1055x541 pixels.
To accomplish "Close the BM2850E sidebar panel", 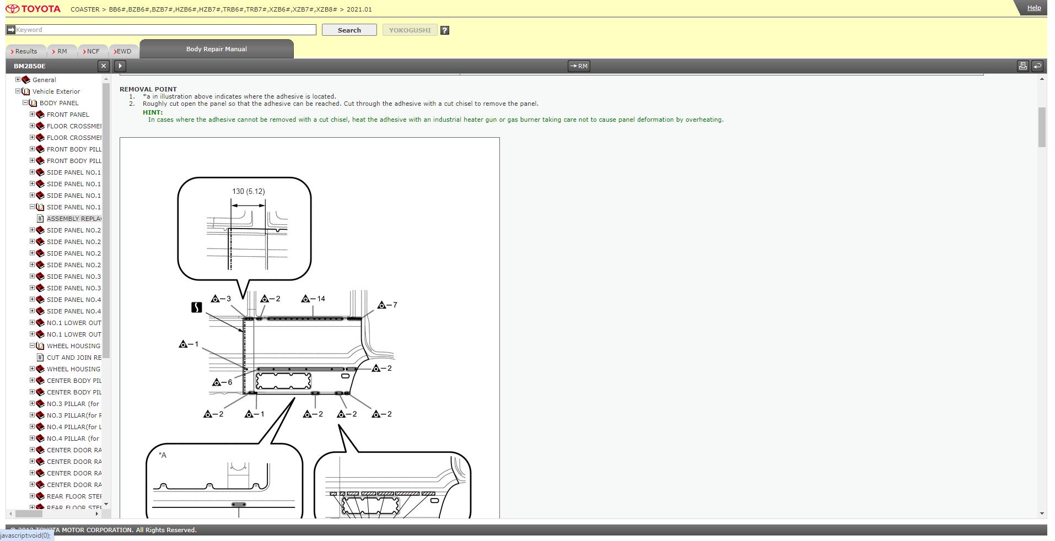I will pos(103,66).
